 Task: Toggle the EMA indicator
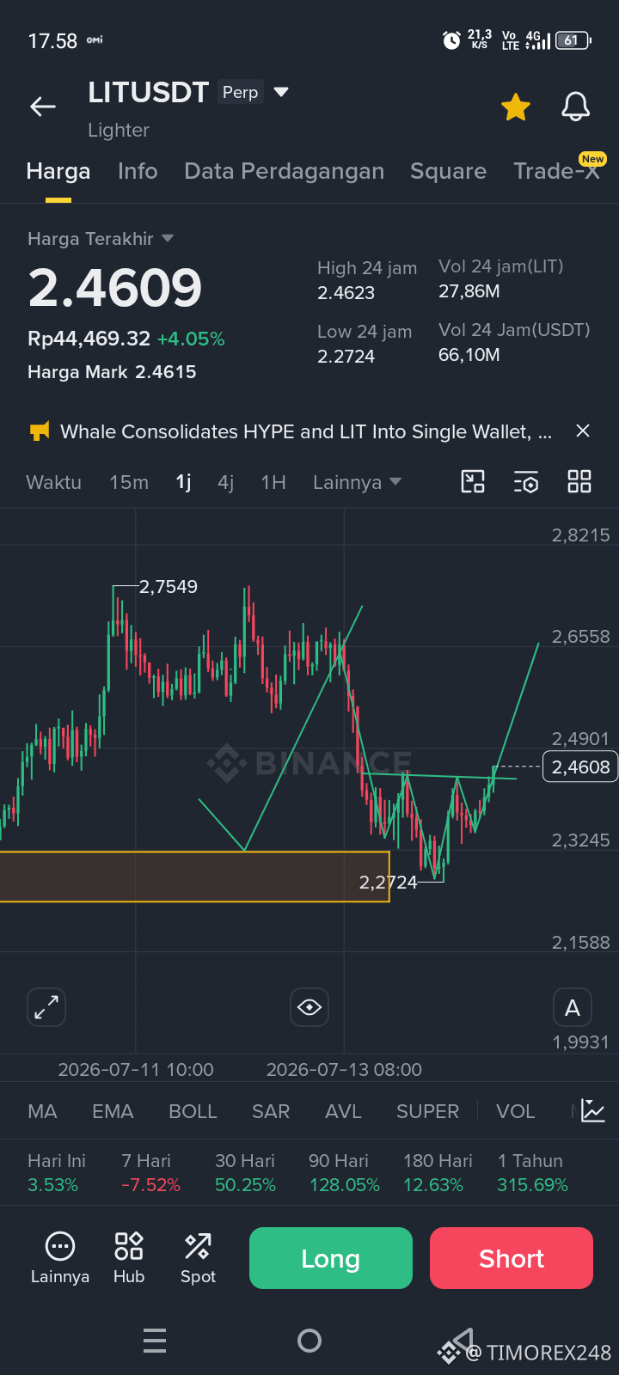tap(113, 1111)
